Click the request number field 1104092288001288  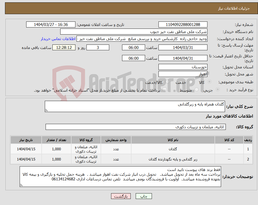point(183,24)
